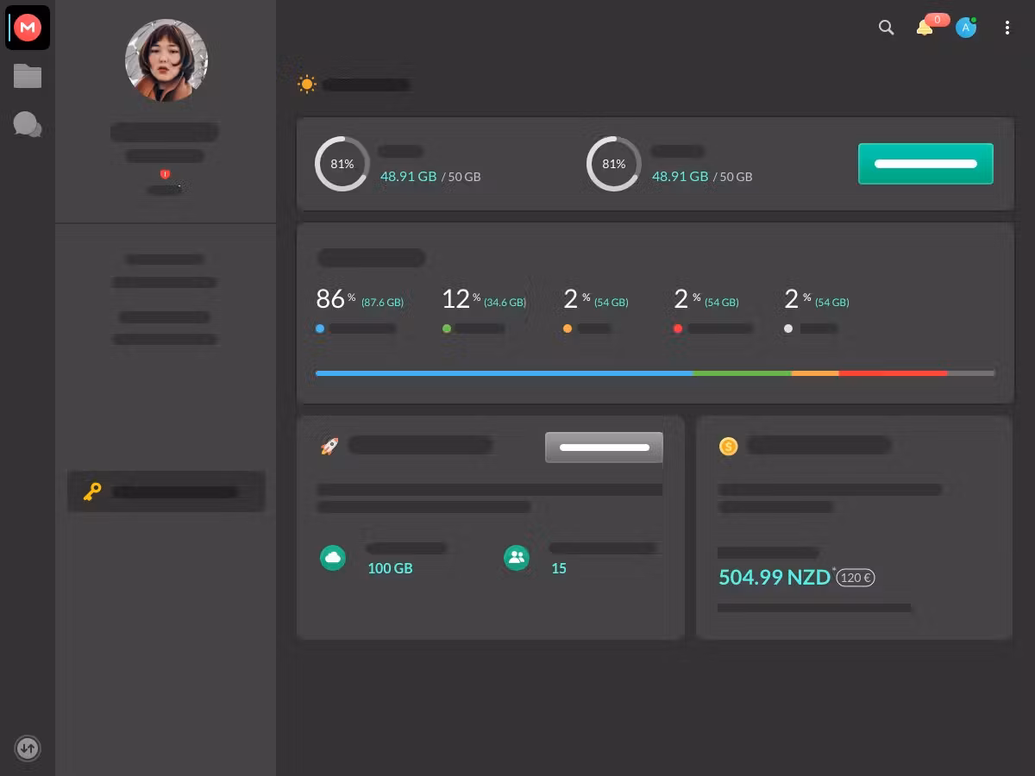Click the rocket icon in the plan card
Viewport: 1035px width, 776px height.
(x=329, y=446)
